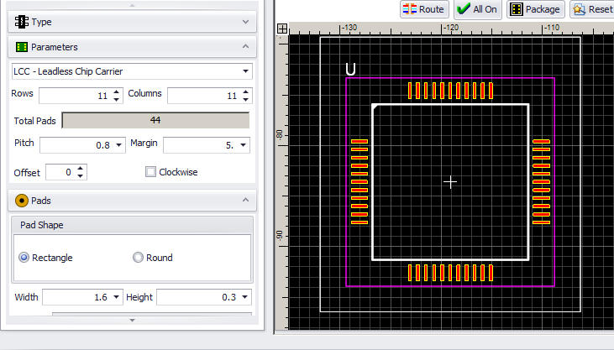This screenshot has width=614, height=350.
Task: Open the Pitch dropdown arrow
Action: pos(119,145)
